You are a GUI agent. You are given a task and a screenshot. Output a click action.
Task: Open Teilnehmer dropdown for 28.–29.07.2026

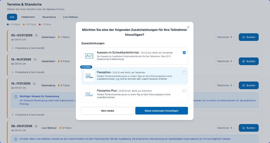[x=226, y=128]
